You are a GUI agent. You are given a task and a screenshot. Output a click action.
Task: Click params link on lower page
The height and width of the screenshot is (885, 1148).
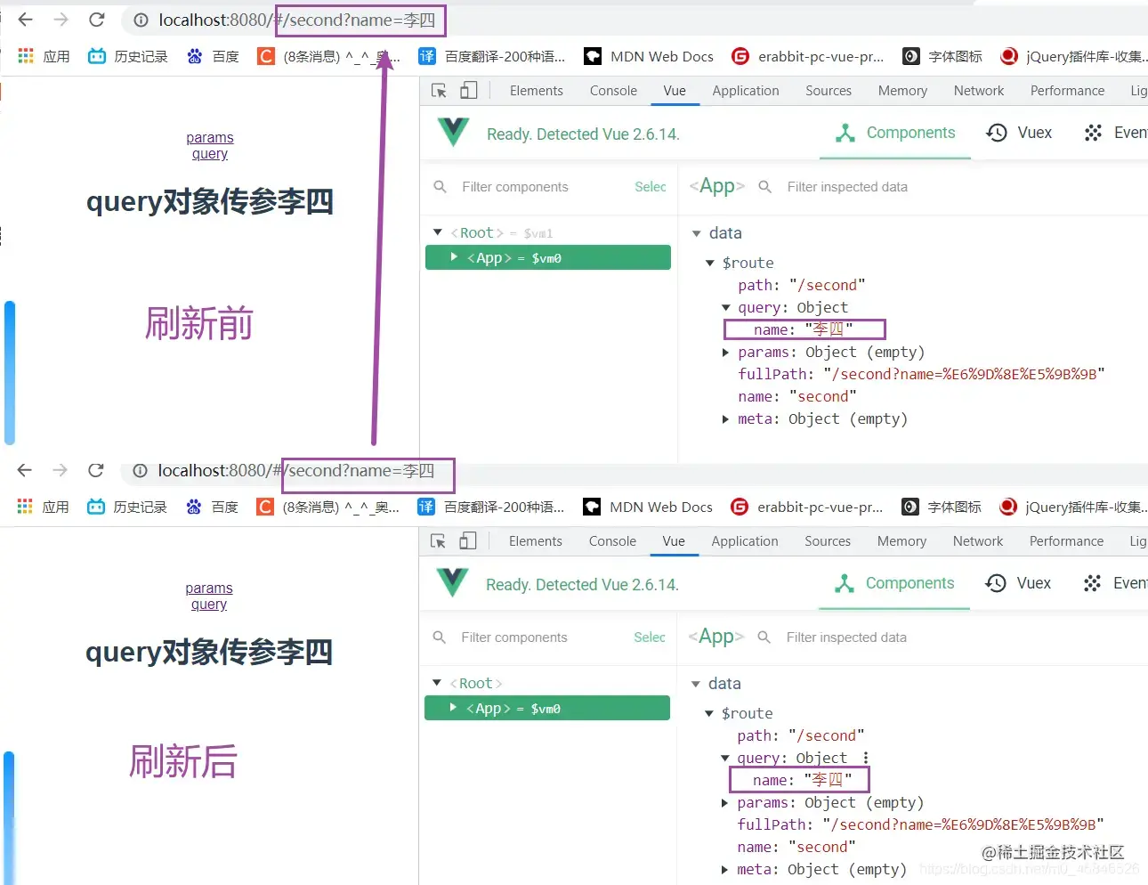(x=209, y=589)
